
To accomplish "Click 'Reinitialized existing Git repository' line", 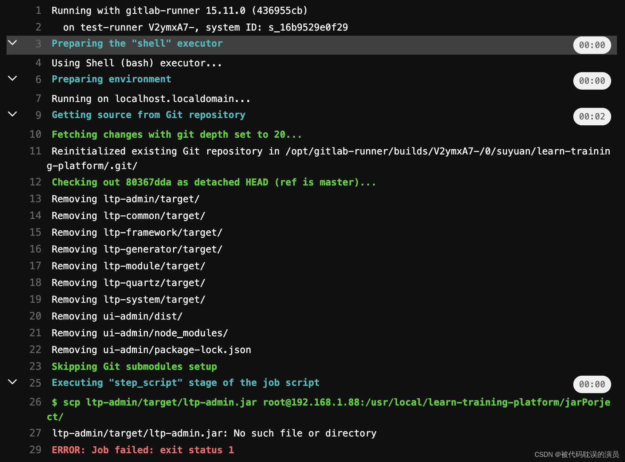I will 328,158.
